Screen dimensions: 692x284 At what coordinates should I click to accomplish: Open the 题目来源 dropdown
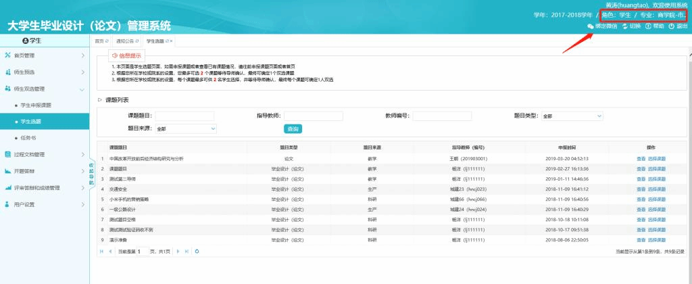(x=184, y=128)
